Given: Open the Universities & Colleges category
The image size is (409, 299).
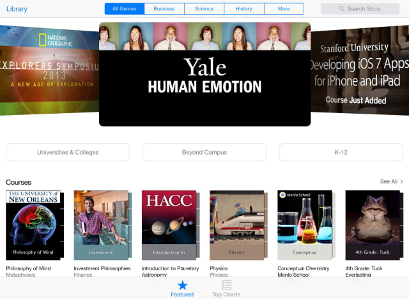Looking at the screenshot, I should (68, 152).
